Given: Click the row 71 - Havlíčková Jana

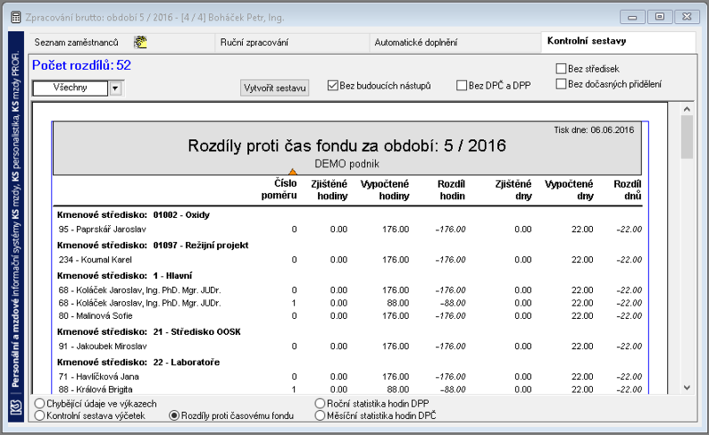Looking at the screenshot, I should tap(349, 377).
